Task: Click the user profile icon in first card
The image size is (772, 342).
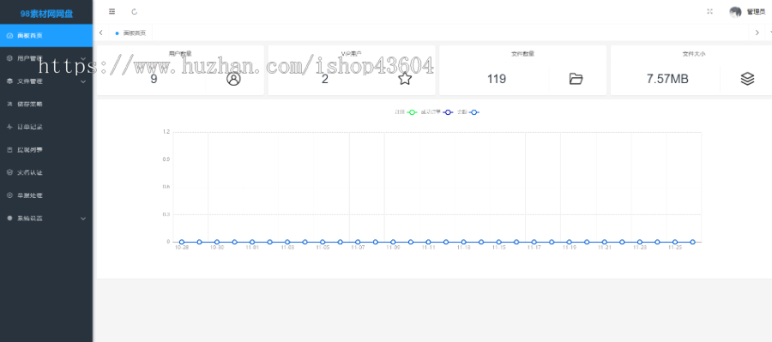Action: click(x=234, y=79)
